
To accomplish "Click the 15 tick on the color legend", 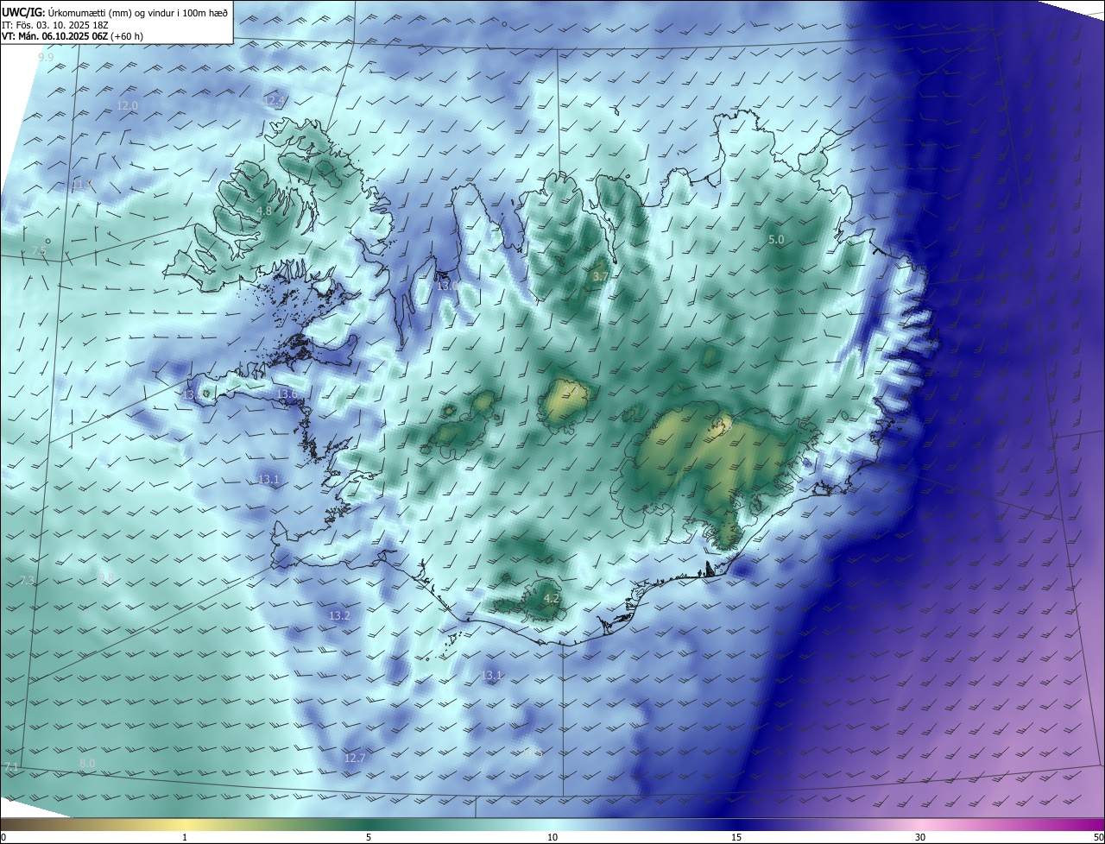I will [736, 837].
